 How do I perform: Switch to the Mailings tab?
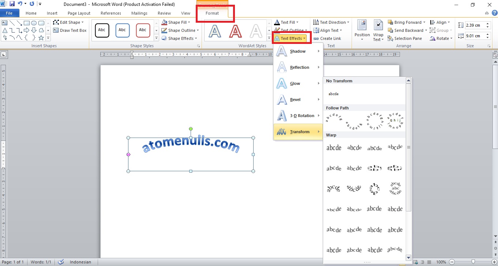click(x=139, y=13)
